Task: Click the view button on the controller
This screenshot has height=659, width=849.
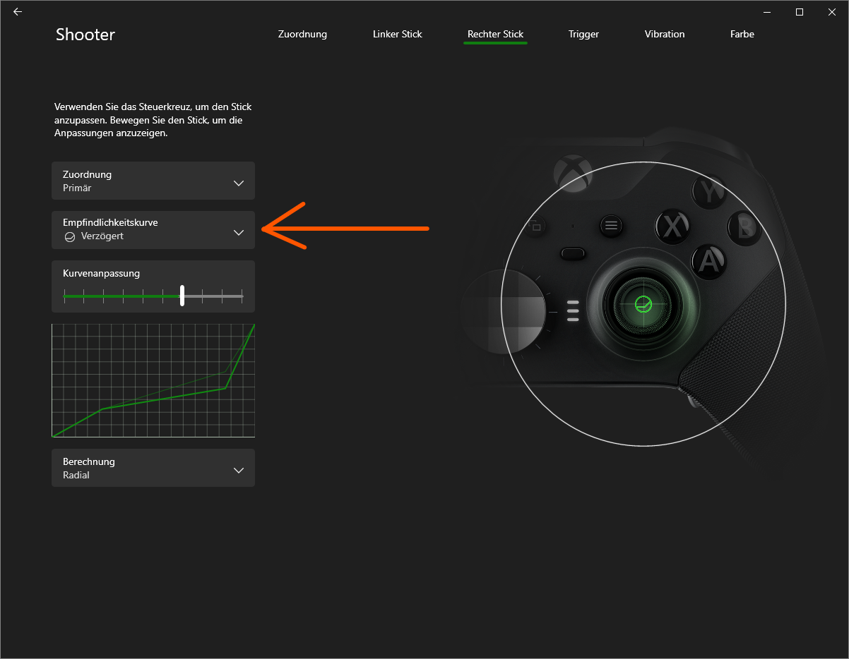Action: coord(535,226)
